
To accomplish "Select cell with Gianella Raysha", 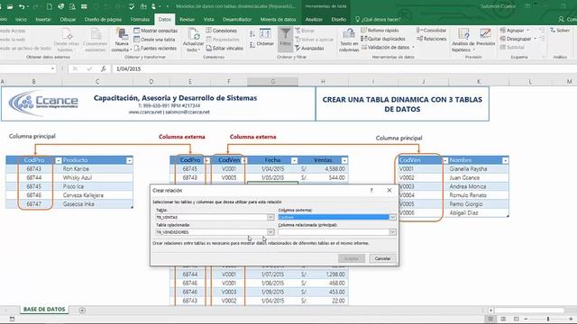I will point(479,169).
